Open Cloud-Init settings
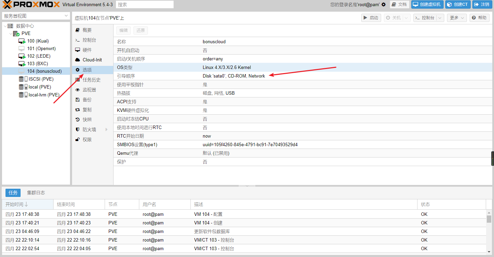This screenshot has height=257, width=494. pos(93,60)
